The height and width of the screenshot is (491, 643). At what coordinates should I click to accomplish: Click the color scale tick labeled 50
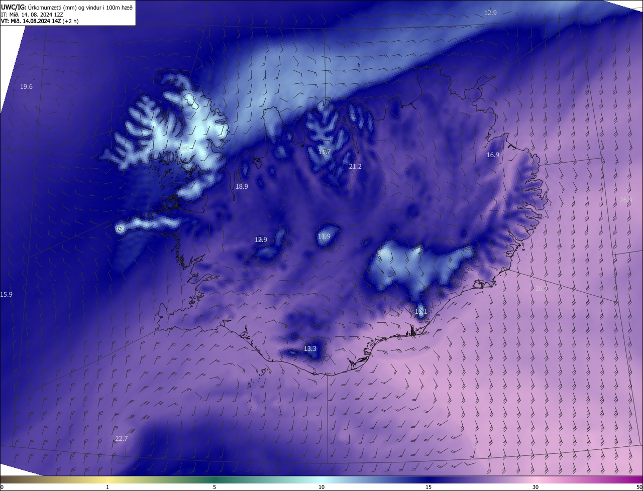pyautogui.click(x=639, y=487)
